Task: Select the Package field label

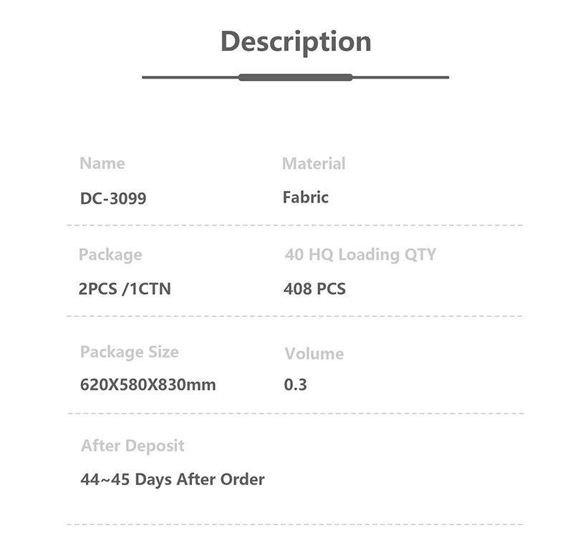Action: point(110,255)
